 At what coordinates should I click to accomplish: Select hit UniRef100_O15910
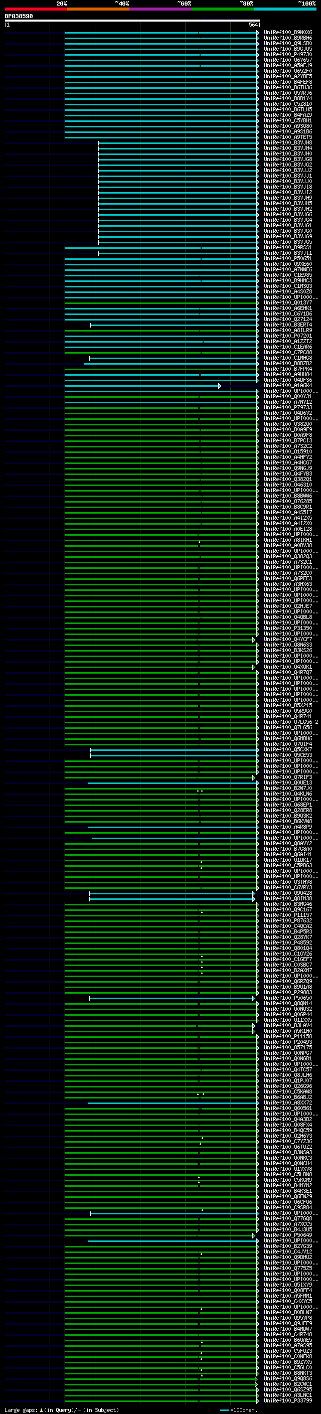pyautogui.click(x=288, y=452)
